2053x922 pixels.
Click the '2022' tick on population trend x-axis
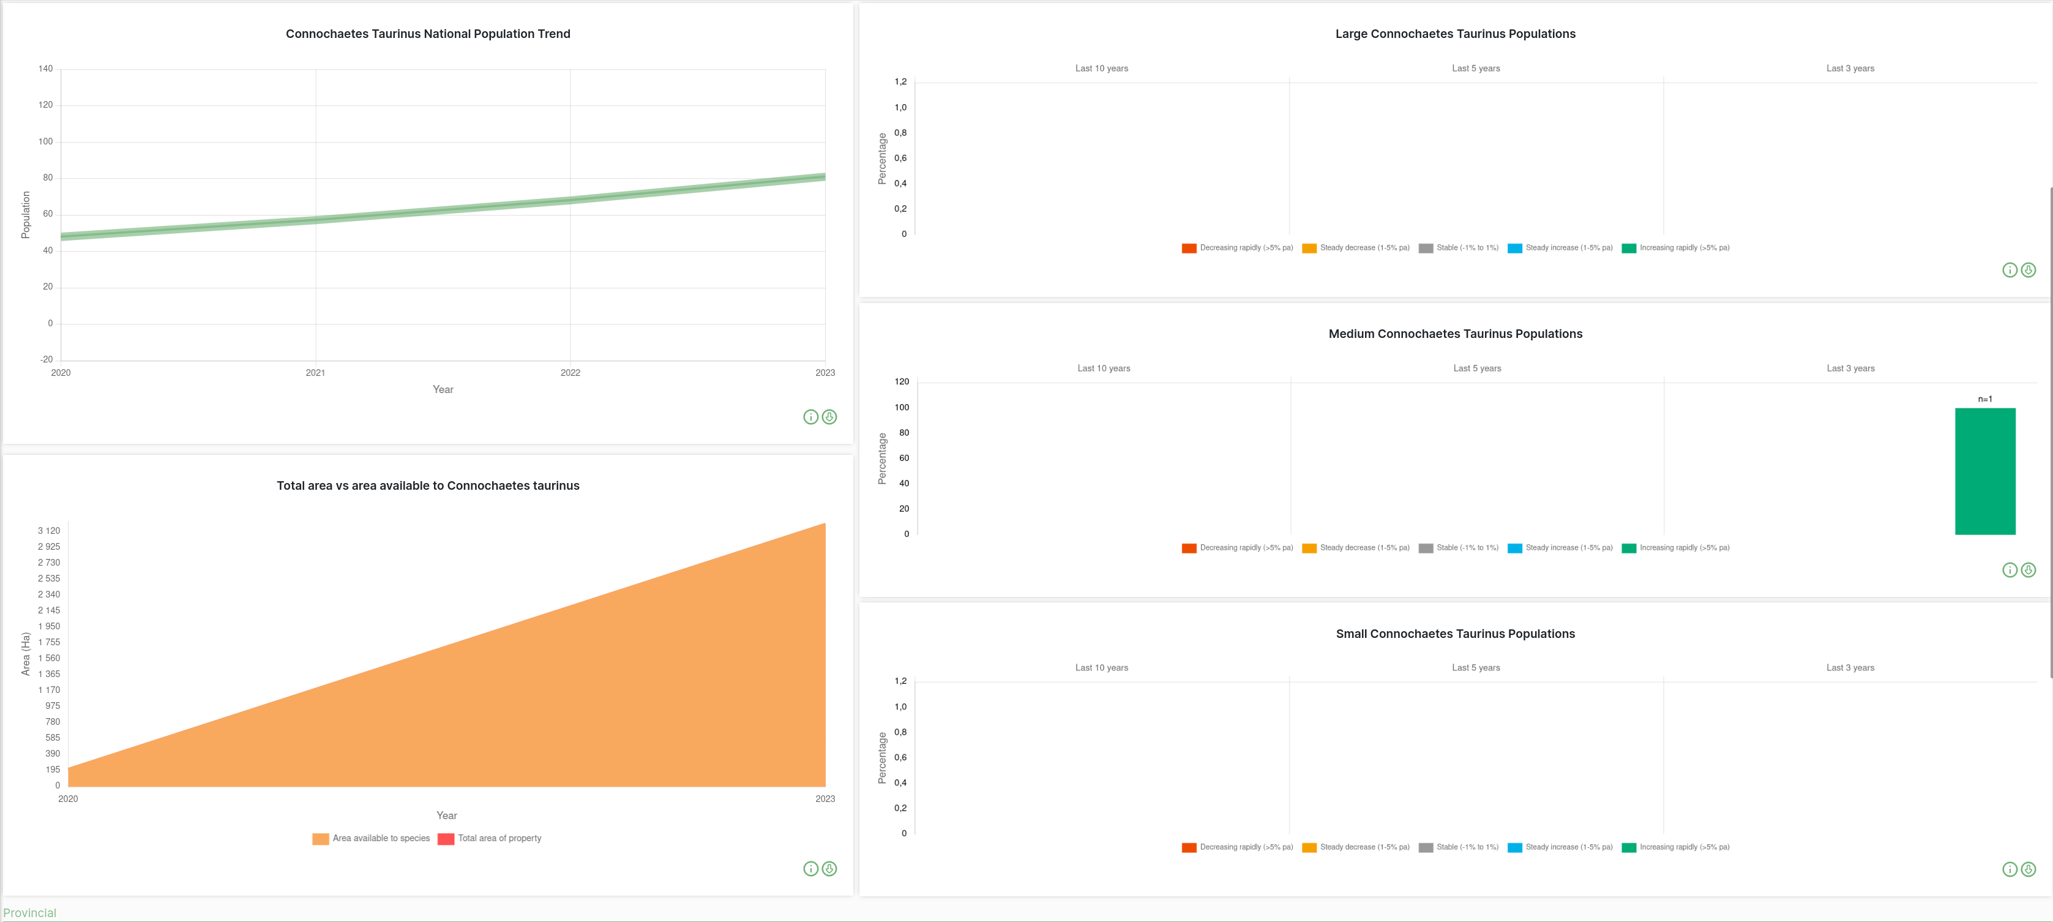pyautogui.click(x=570, y=373)
